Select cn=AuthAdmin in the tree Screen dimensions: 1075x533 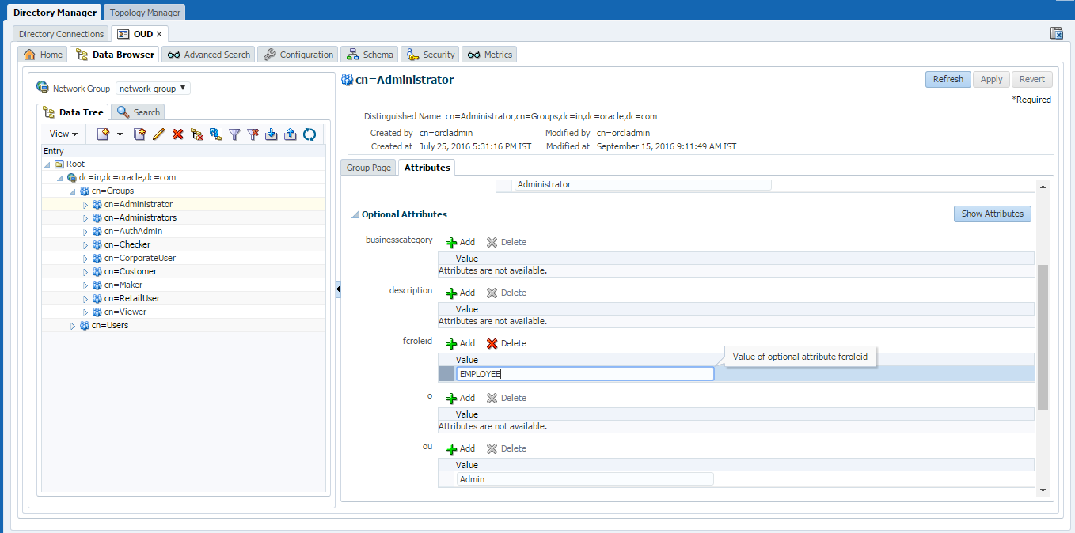pos(133,232)
